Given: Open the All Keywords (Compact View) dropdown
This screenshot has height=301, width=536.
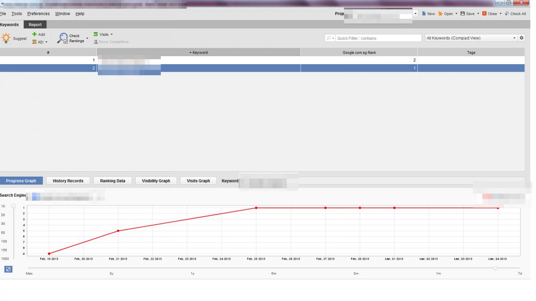Looking at the screenshot, I should 471,38.
